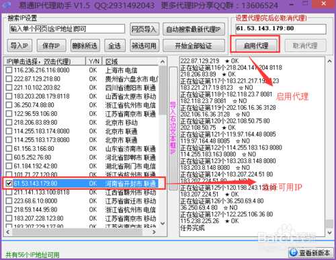Check the box for 61.184.192.42:80
Screen dimensions: 336x260
[9, 166]
